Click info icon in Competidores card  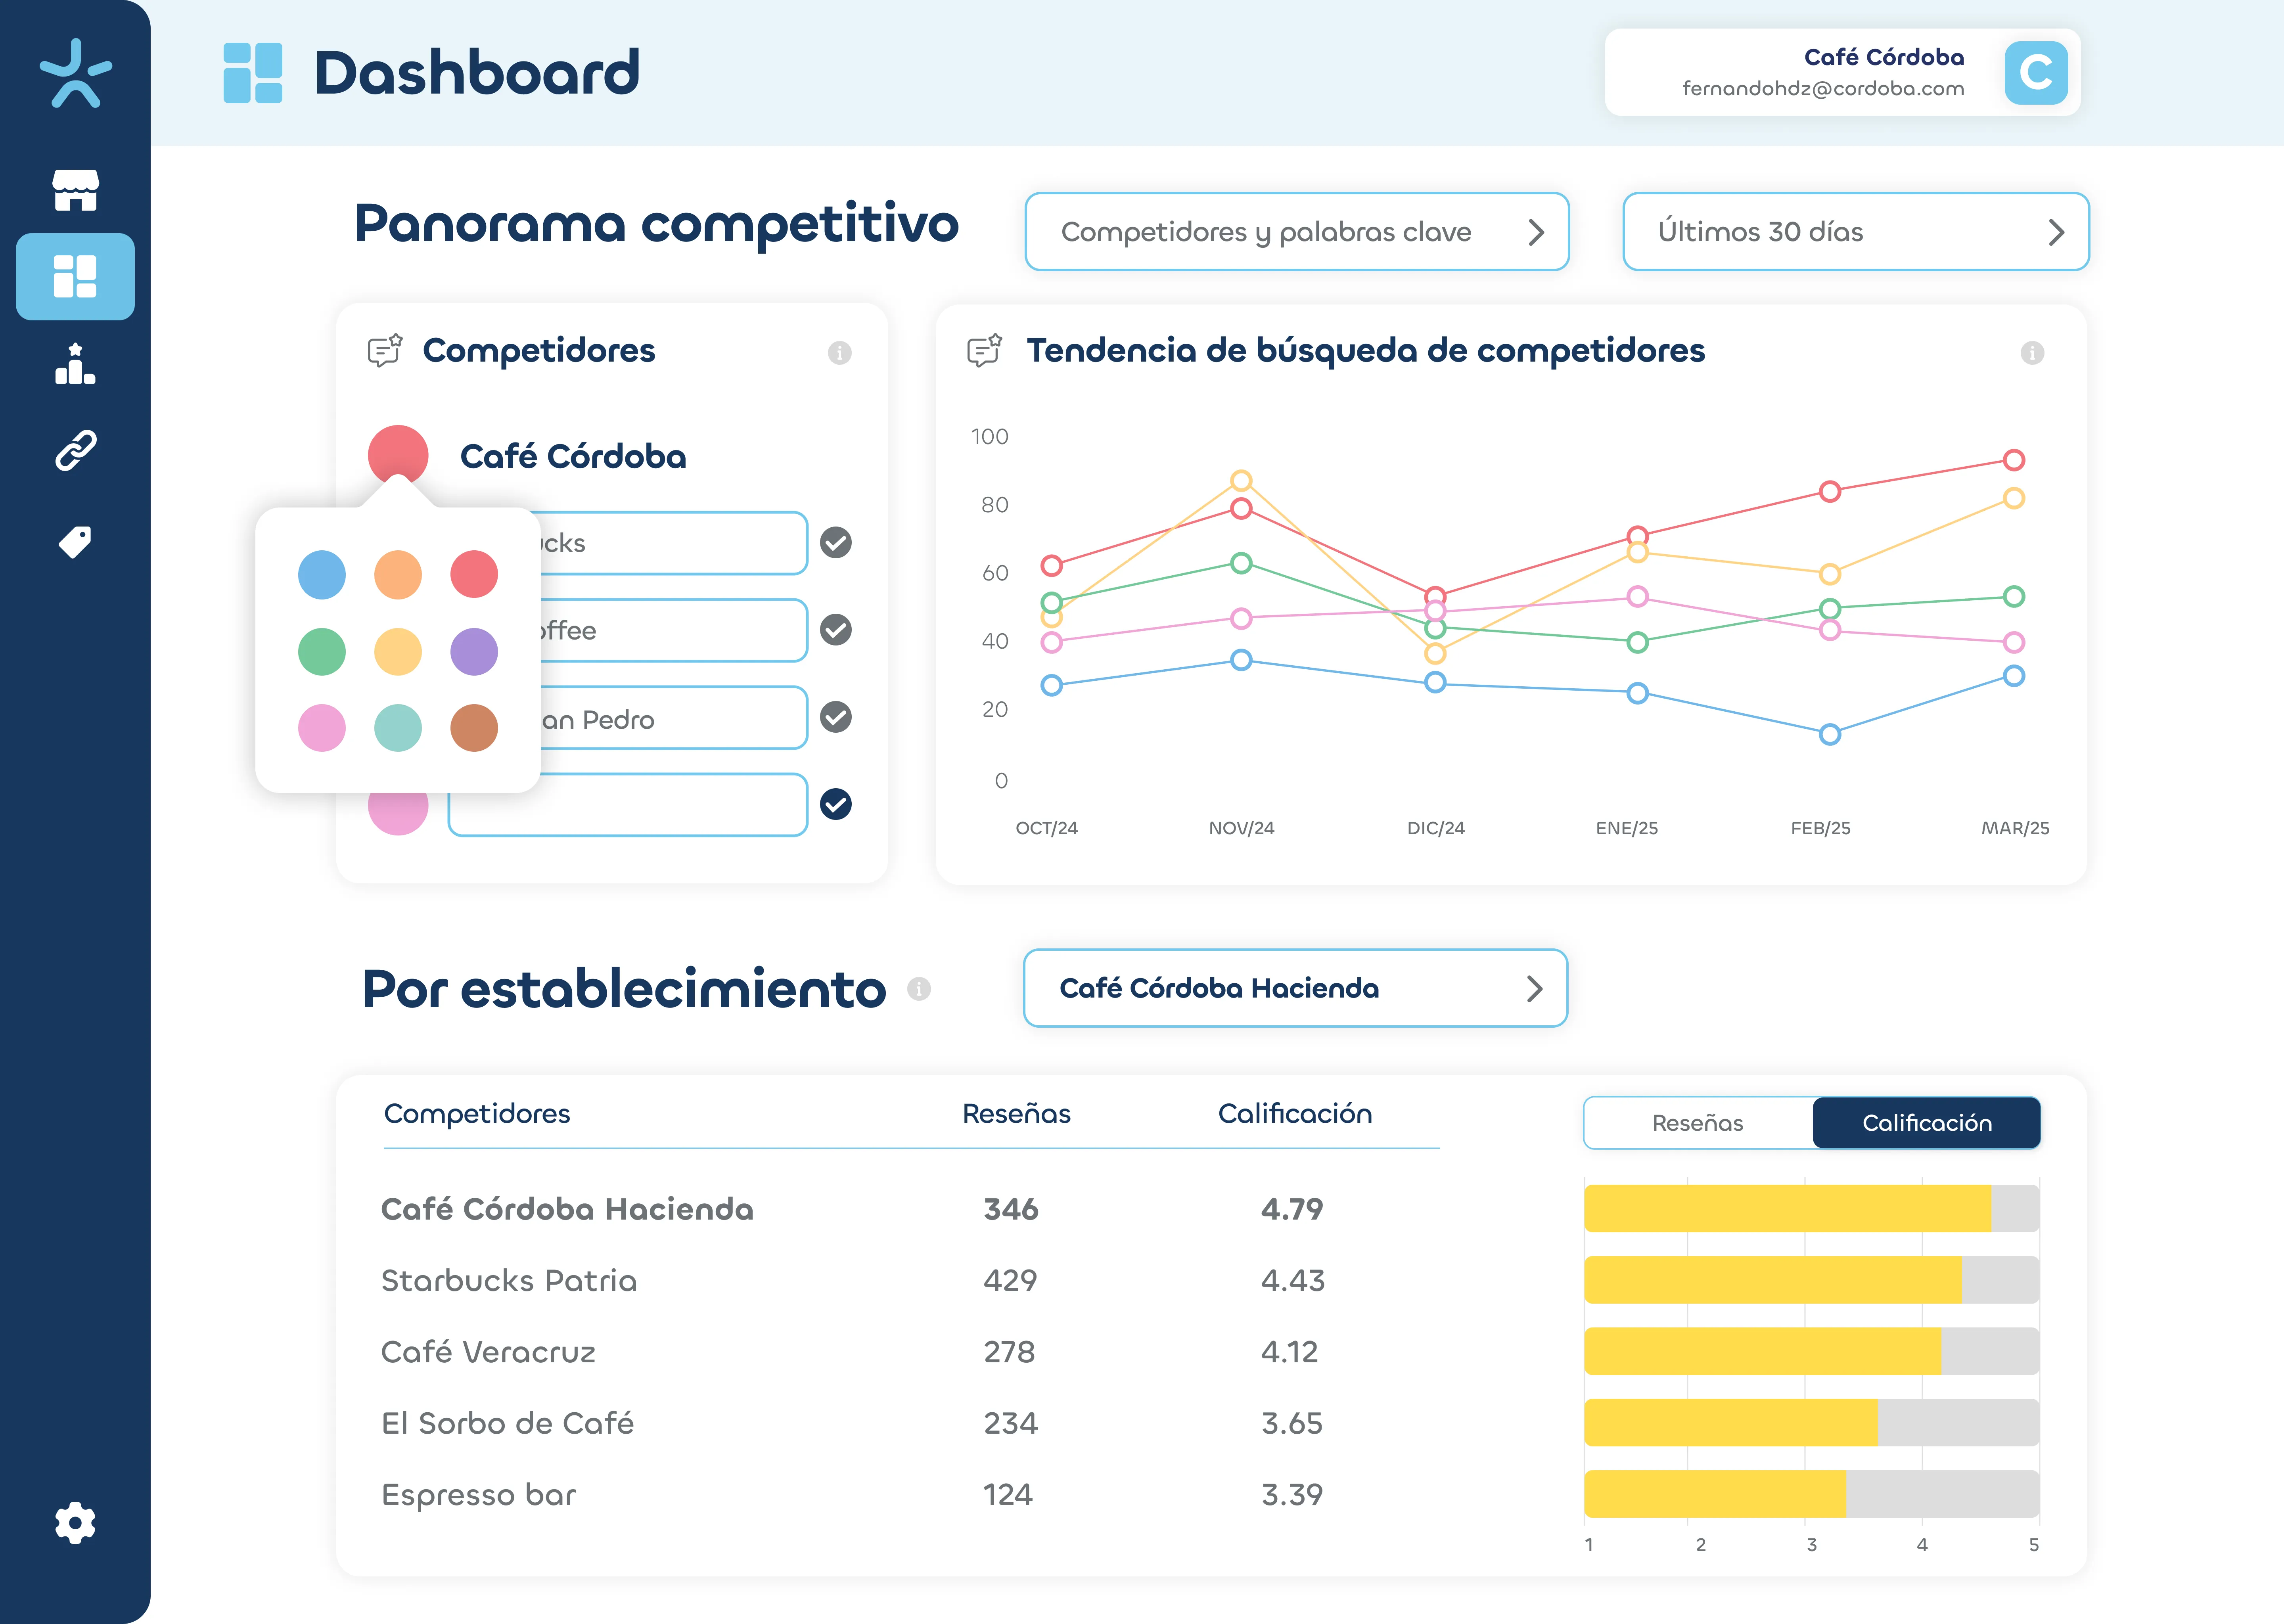point(839,352)
